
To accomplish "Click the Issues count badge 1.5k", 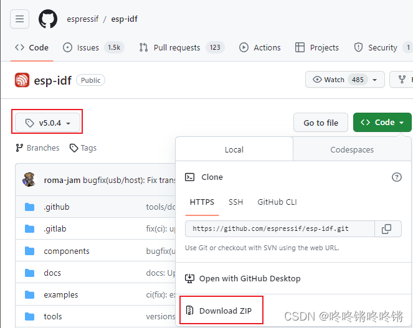I will point(114,47).
